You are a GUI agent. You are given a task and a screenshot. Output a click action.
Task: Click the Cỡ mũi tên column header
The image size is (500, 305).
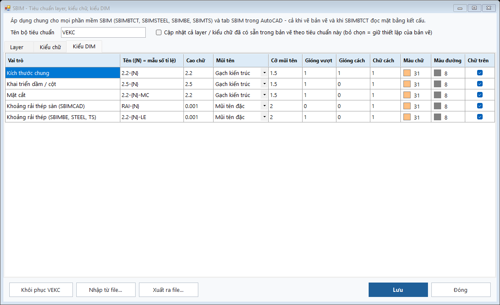pos(286,61)
